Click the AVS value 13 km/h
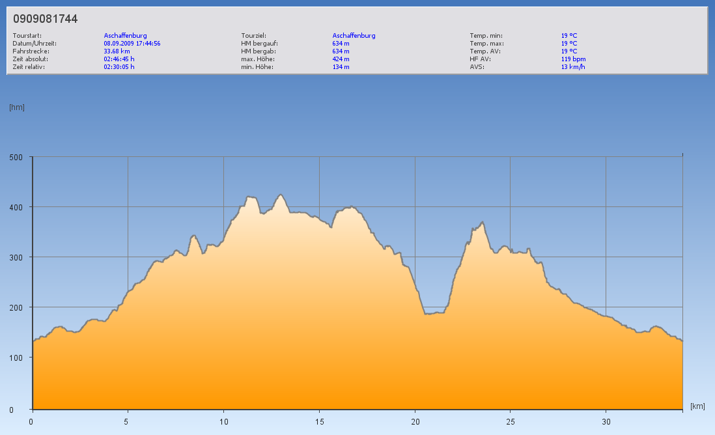This screenshot has width=715, height=435. 572,67
